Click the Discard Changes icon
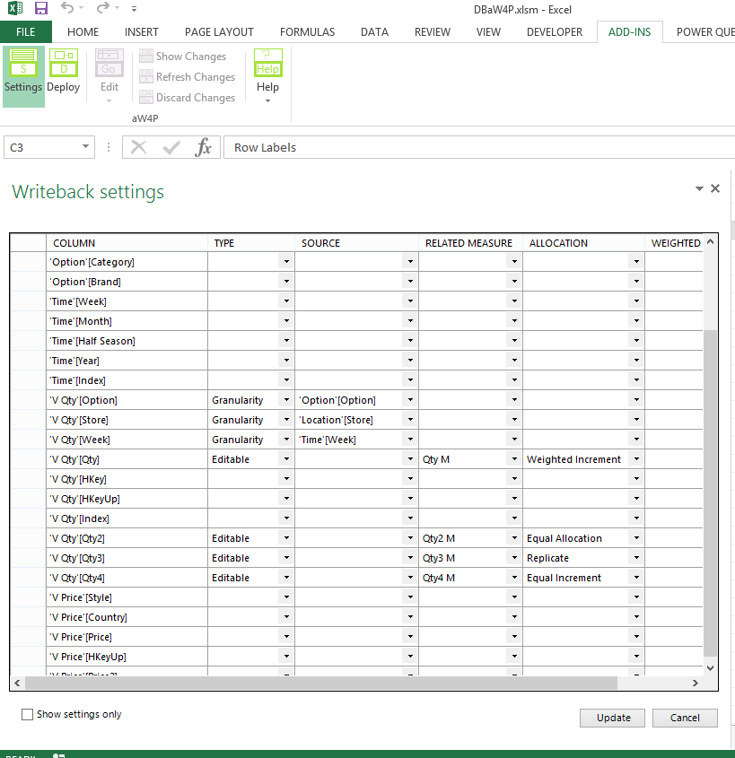Image resolution: width=735 pixels, height=758 pixels. [146, 98]
